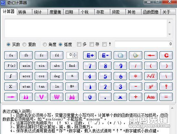
Task: Click the instructions panel scroll up arrow
Action: pos(172,108)
